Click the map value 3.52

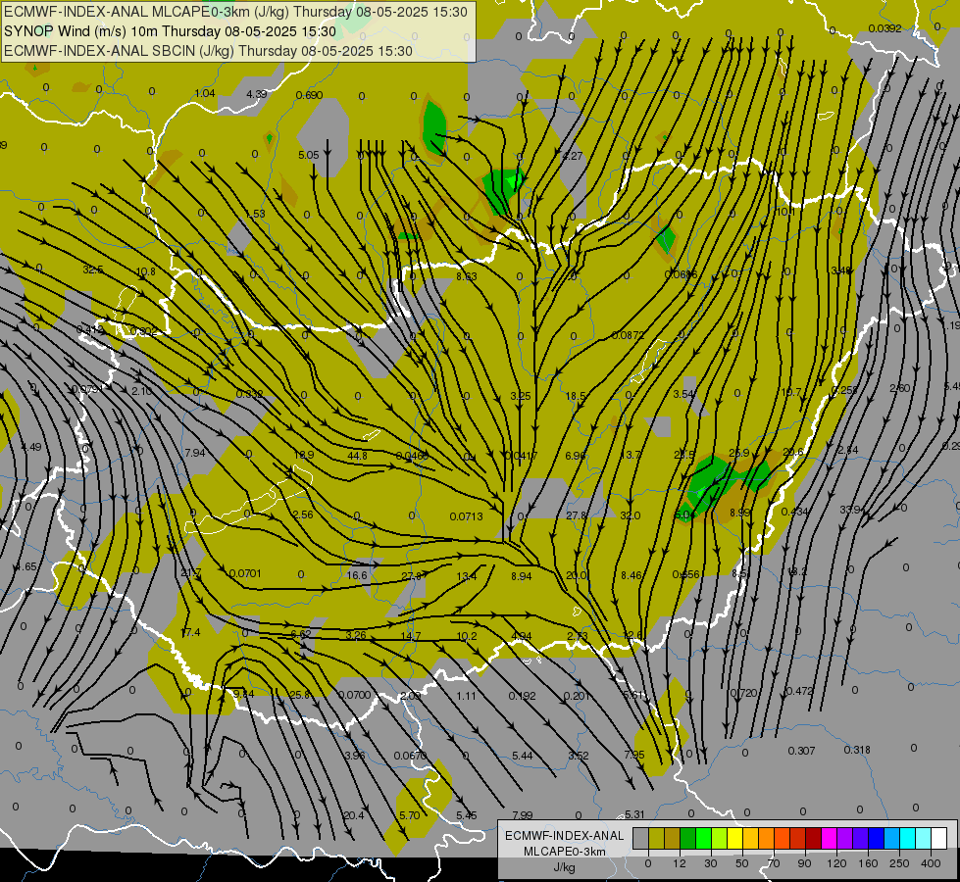pos(579,756)
